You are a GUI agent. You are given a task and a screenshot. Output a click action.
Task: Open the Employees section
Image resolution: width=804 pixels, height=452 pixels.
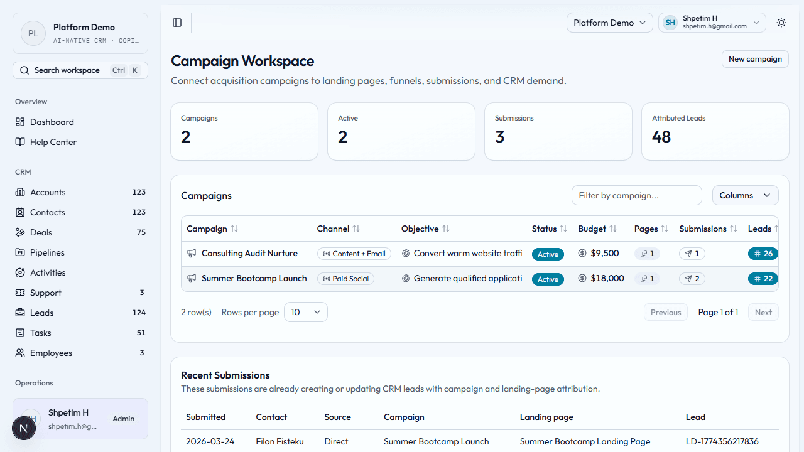point(50,353)
